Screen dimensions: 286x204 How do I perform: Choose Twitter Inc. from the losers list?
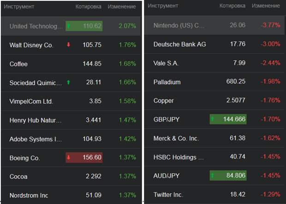(x=168, y=195)
